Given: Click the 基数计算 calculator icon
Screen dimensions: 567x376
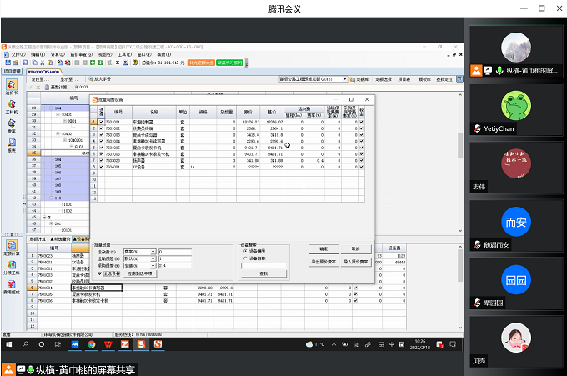Looking at the screenshot, I should pyautogui.click(x=47, y=88).
